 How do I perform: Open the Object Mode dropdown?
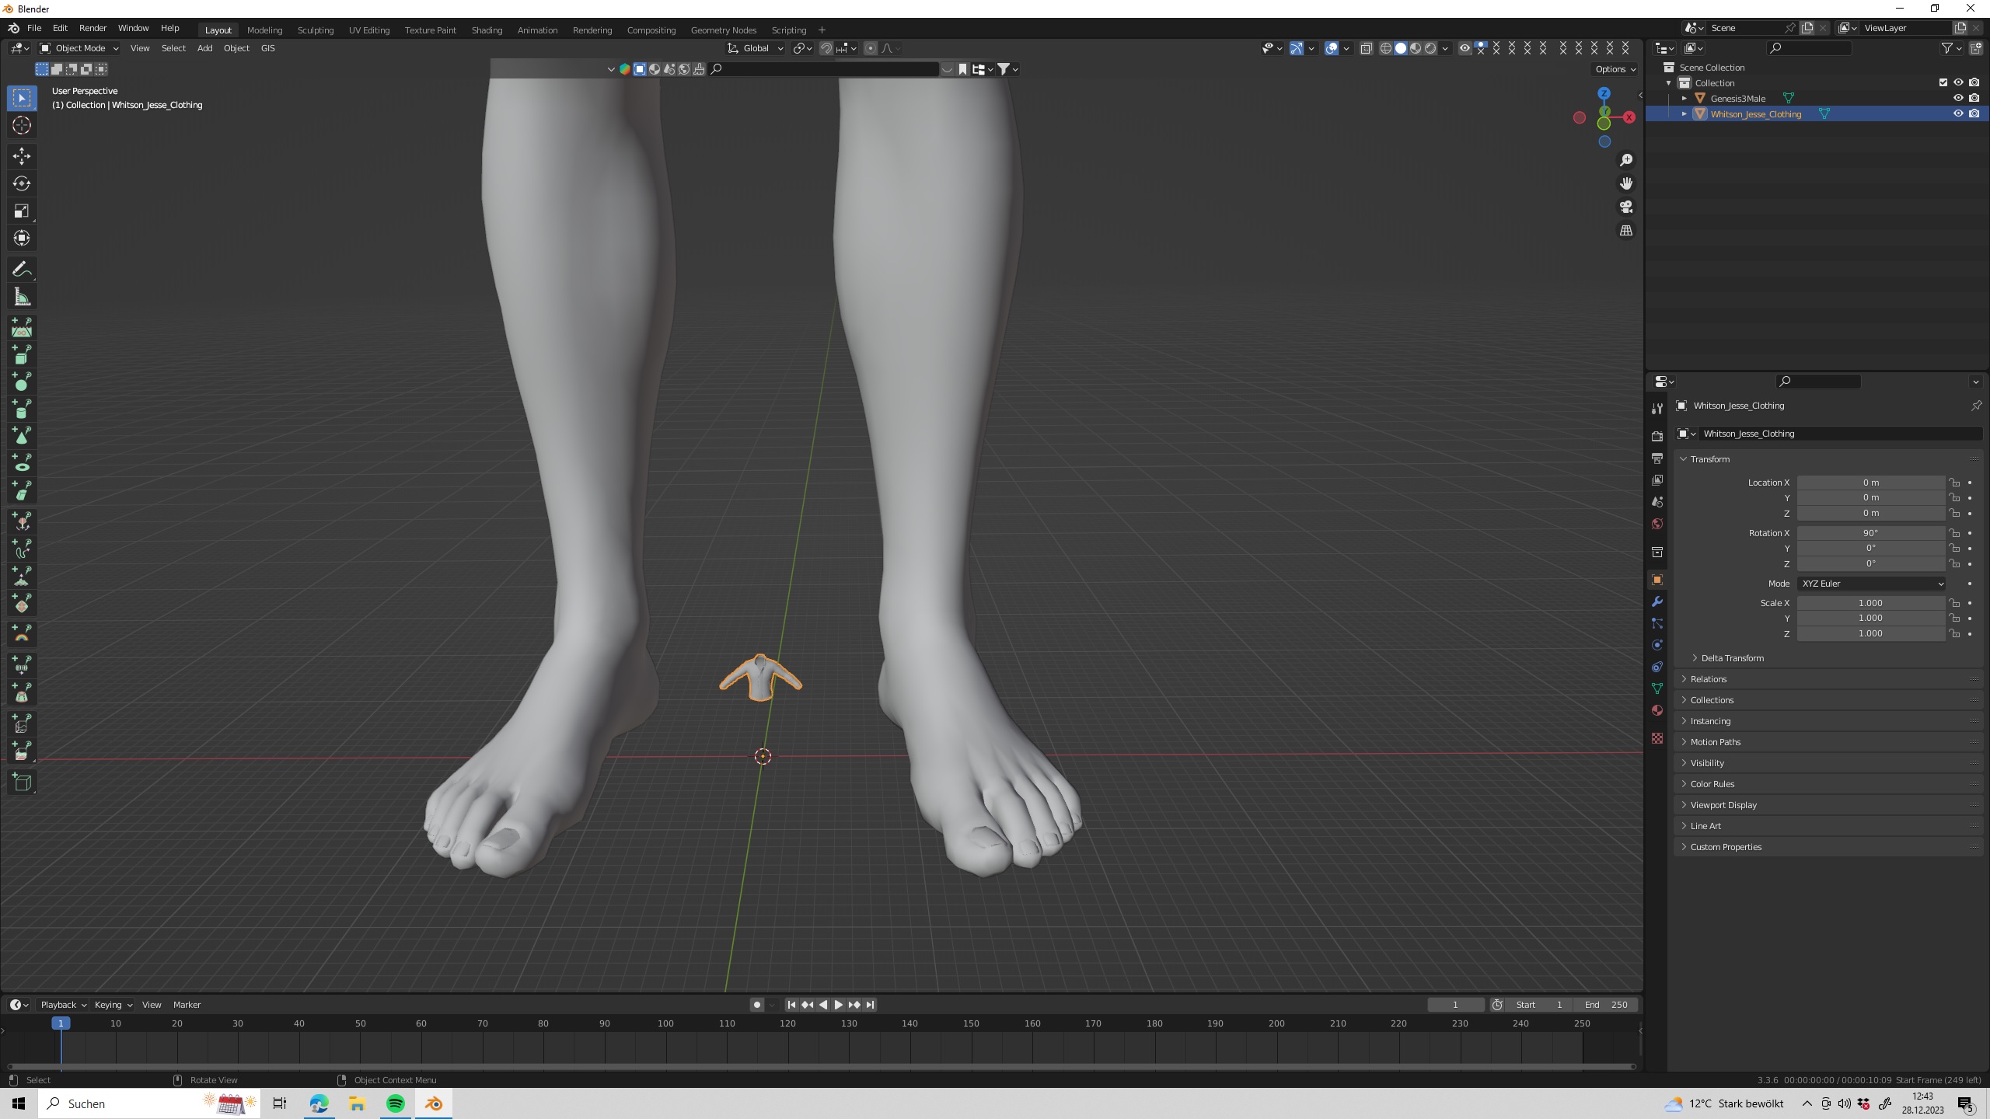pos(79,48)
